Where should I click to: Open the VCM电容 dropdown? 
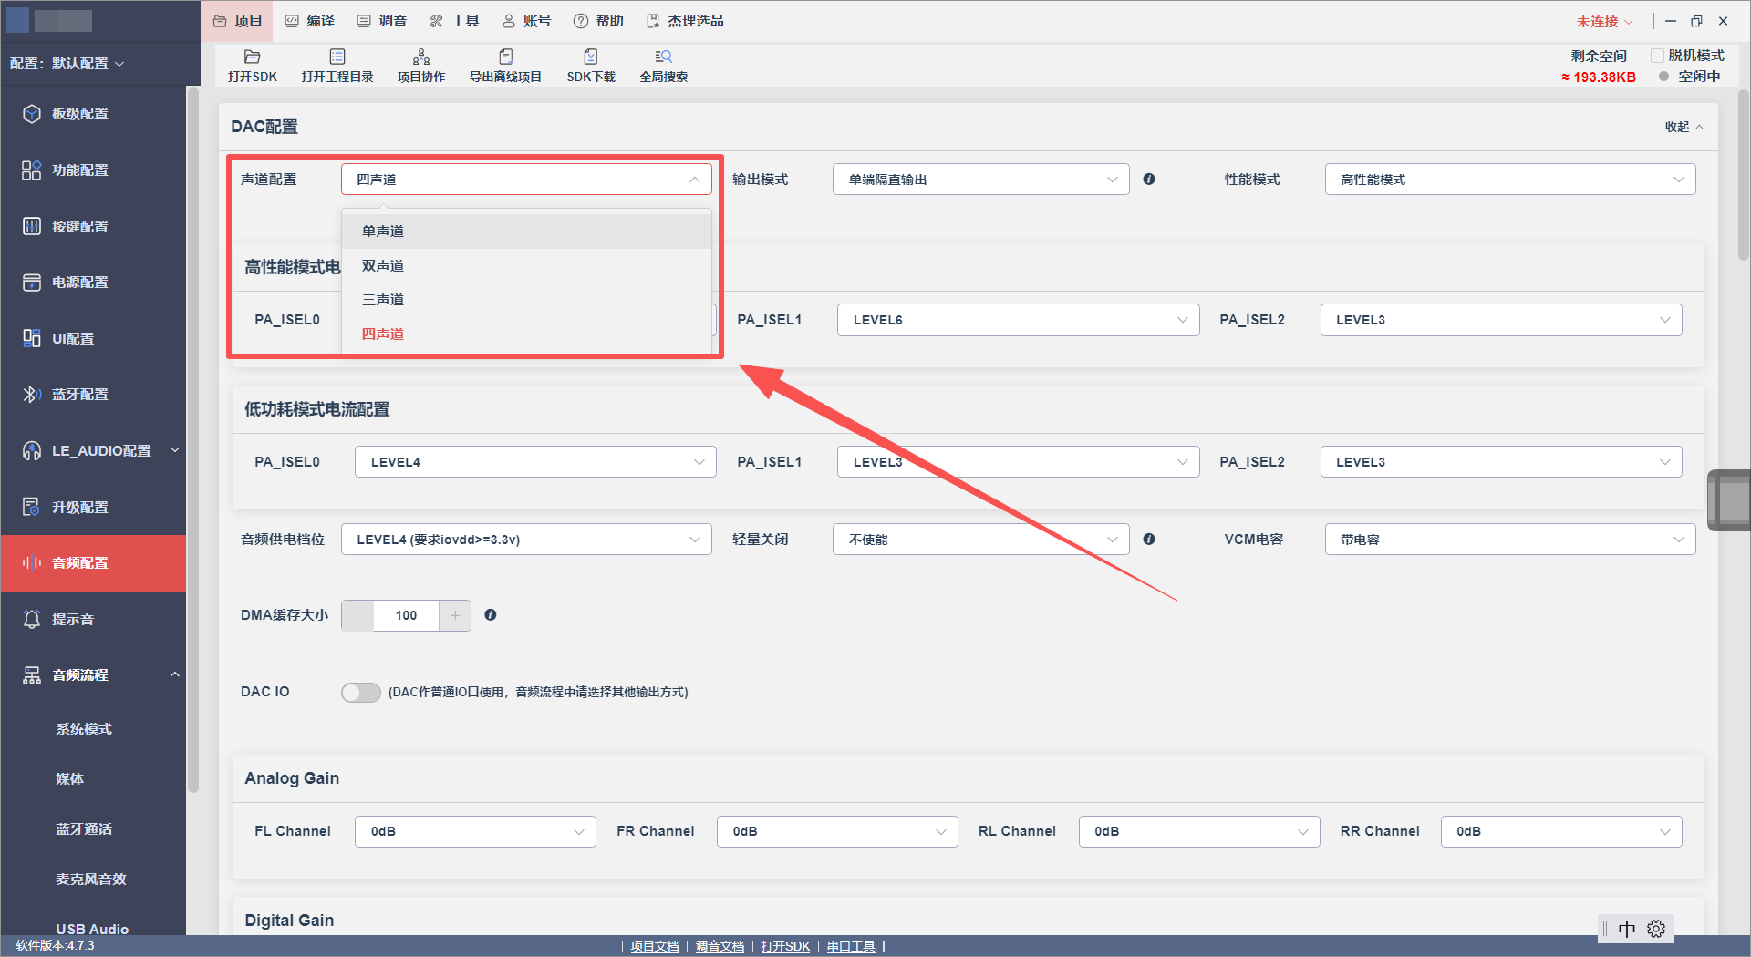[1510, 540]
